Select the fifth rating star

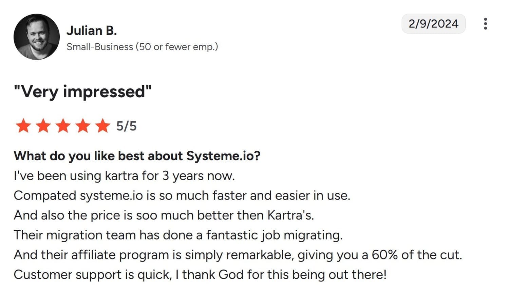[x=102, y=126]
